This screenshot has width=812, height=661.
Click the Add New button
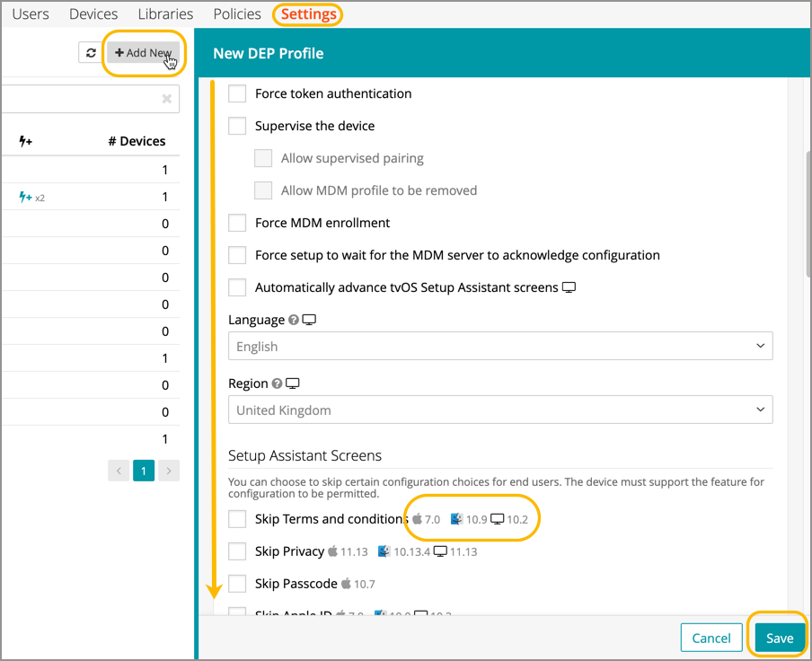click(x=143, y=53)
